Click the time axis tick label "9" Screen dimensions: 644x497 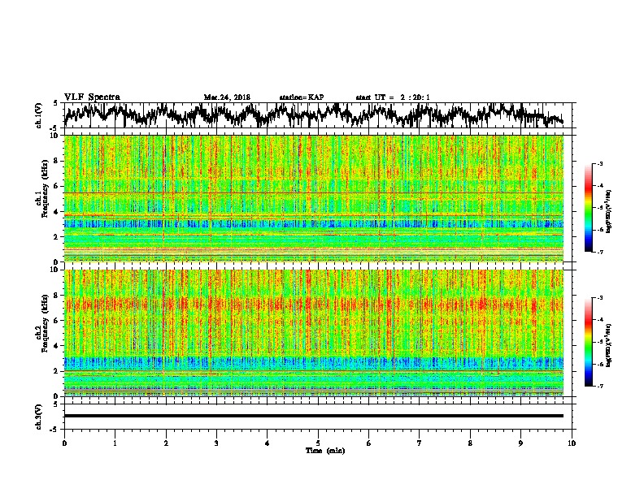[520, 443]
